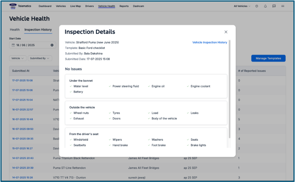Click the Doors checklist item
This screenshot has height=182, width=295.
coord(115,119)
